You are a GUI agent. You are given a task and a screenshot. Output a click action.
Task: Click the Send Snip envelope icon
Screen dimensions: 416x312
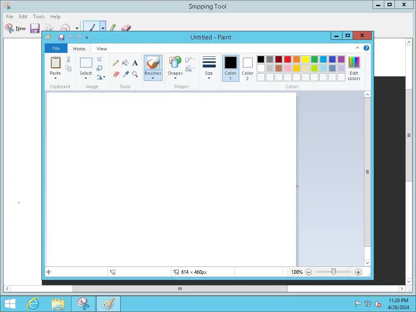[x=65, y=28]
